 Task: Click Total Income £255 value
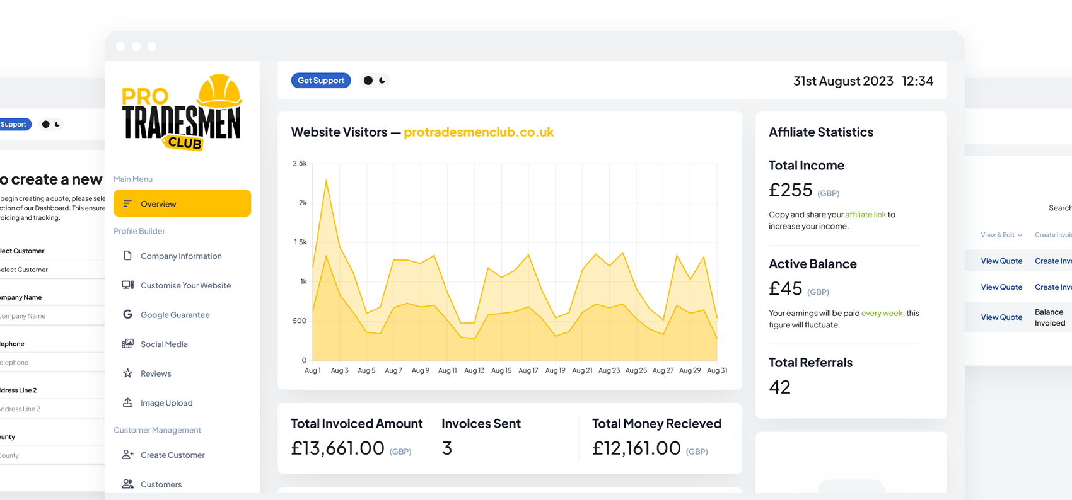[x=790, y=190]
